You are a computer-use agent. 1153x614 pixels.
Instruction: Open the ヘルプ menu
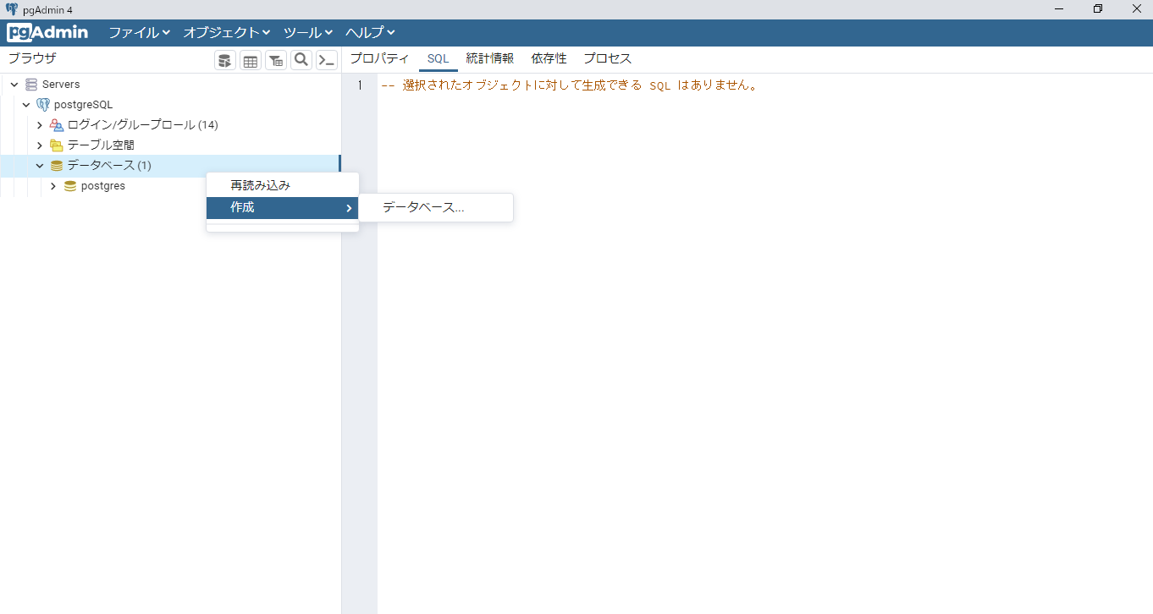point(370,33)
